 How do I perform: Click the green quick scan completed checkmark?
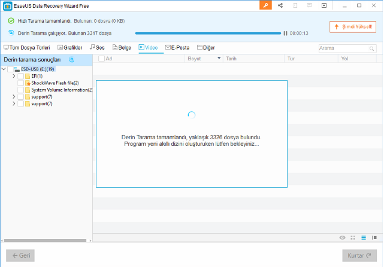pyautogui.click(x=11, y=21)
